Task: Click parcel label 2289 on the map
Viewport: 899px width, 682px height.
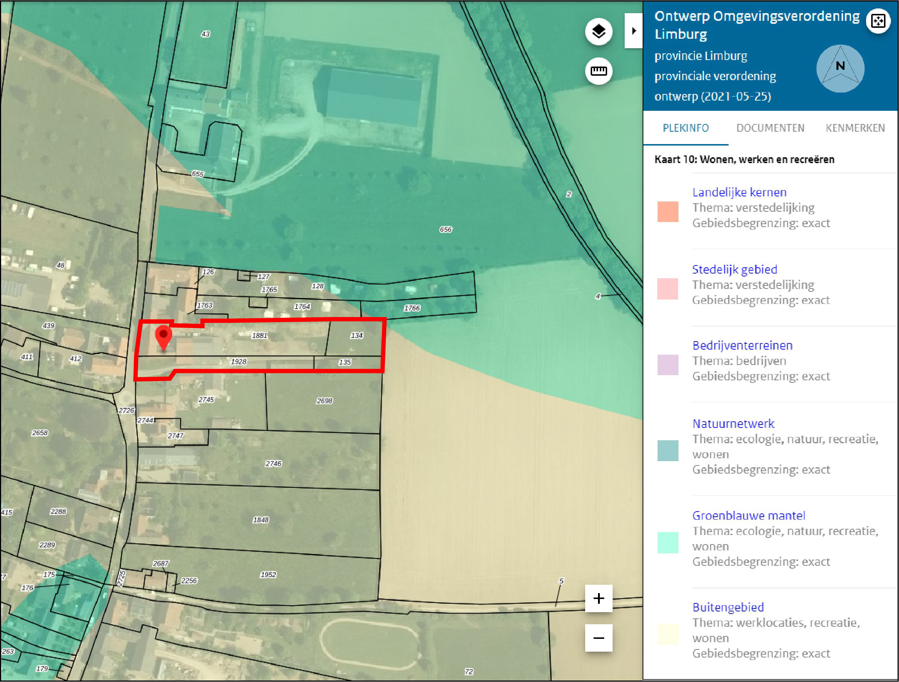Action: (47, 545)
